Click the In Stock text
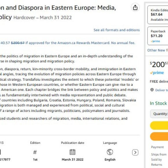This screenshot has width=168, height=168. pos(158,103)
